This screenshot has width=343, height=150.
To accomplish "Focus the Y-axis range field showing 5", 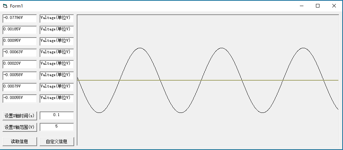I will pyautogui.click(x=57, y=127).
